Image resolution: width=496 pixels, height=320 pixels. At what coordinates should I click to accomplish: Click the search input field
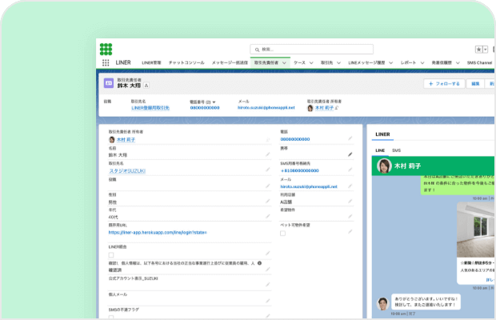coord(310,50)
